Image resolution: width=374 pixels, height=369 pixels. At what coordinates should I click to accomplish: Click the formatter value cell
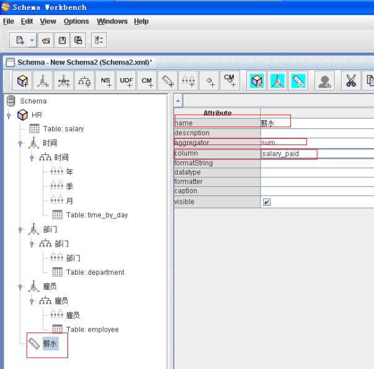point(317,182)
